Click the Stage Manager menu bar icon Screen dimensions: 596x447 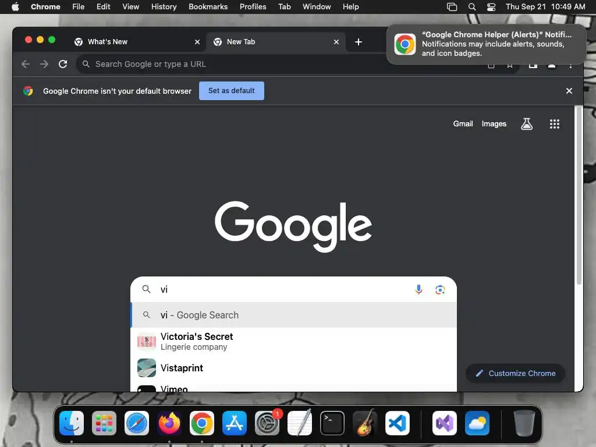click(452, 6)
